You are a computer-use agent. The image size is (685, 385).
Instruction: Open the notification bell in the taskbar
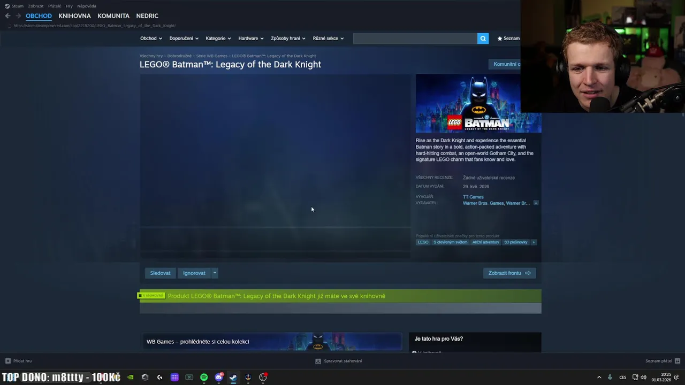pyautogui.click(x=676, y=378)
